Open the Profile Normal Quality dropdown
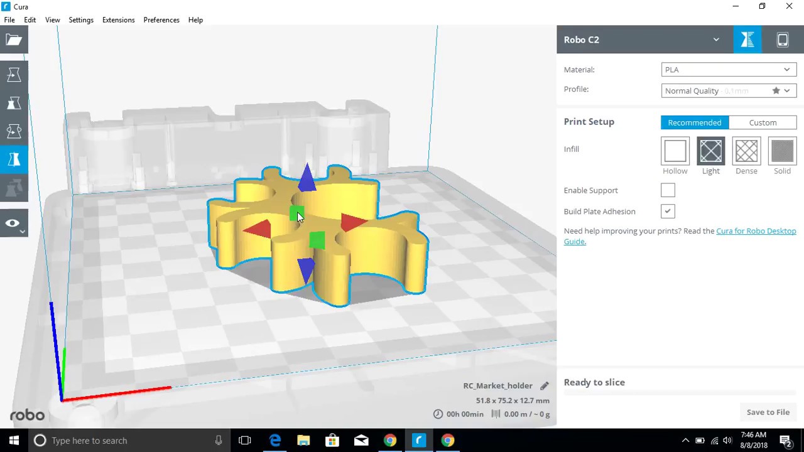804x452 pixels. pyautogui.click(x=729, y=90)
